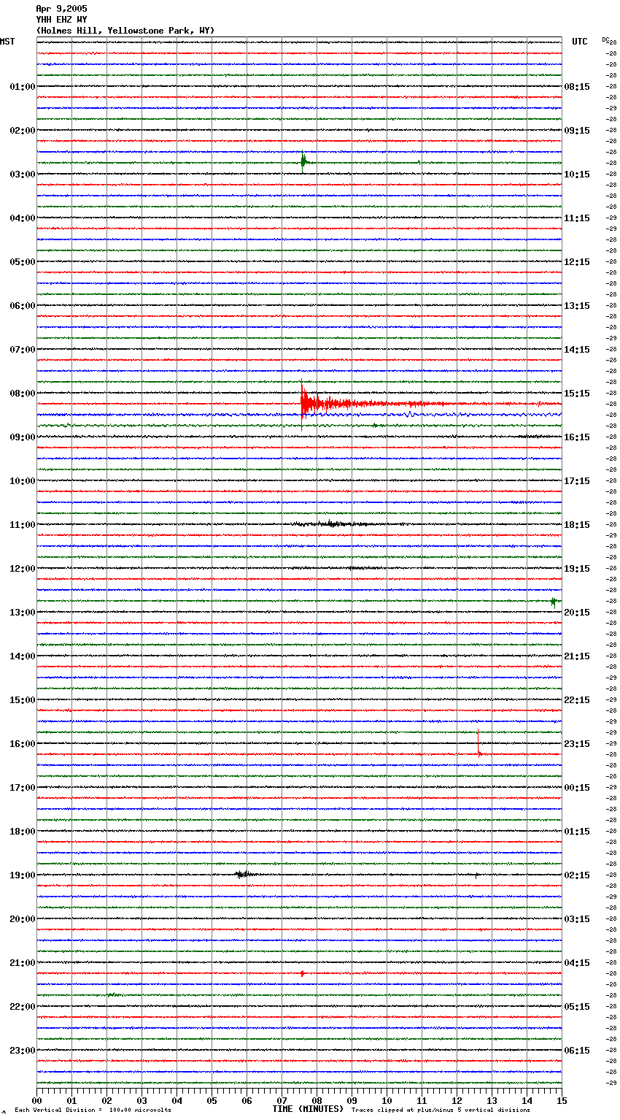Click the '15' minute tick on x-axis
The width and height of the screenshot is (620, 1120).
(562, 1100)
